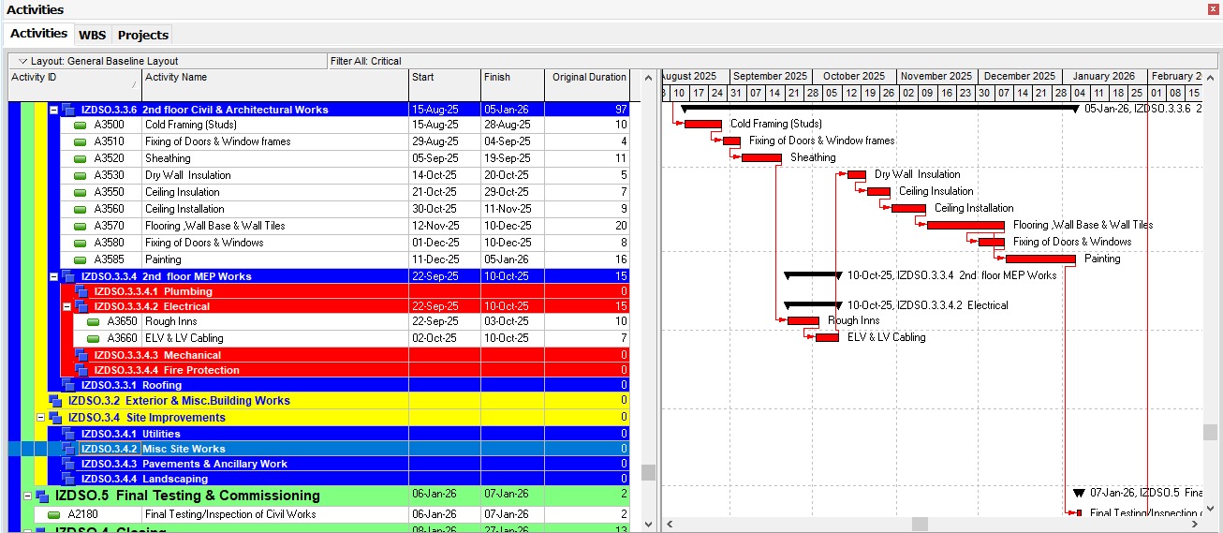This screenshot has width=1223, height=533.
Task: Open the Layout: General Baseline Layout dropdown
Action: coord(23,61)
